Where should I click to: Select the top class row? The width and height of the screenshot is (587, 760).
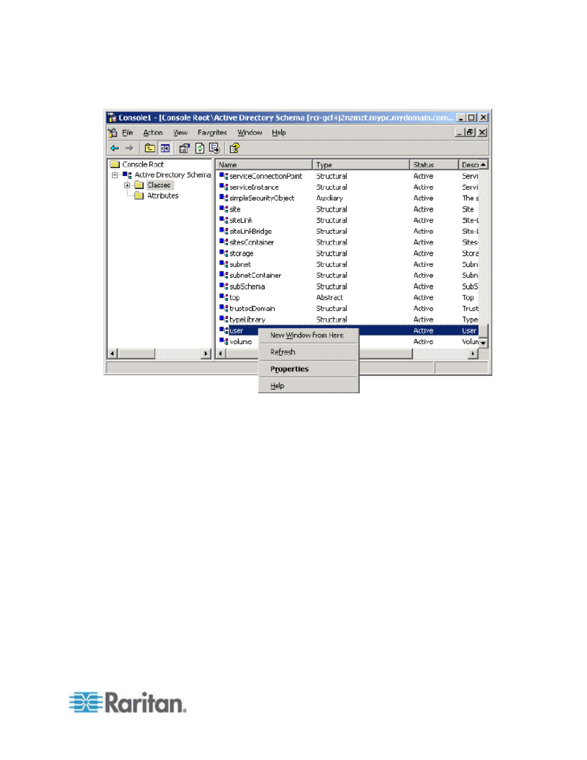348,298
